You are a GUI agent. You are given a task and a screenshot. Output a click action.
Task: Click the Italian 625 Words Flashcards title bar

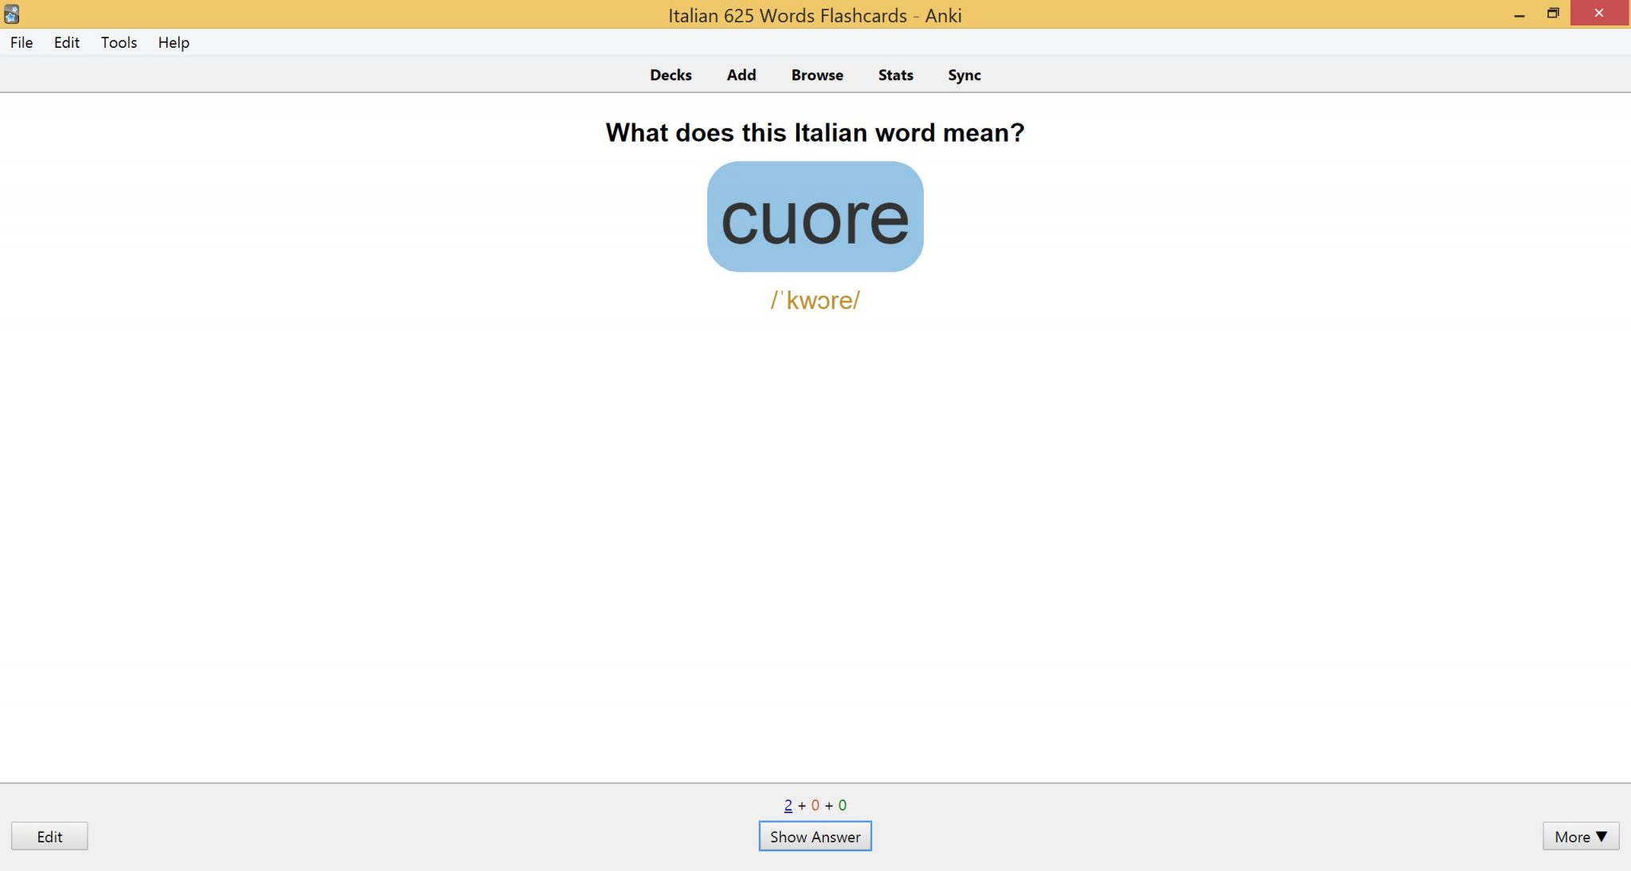coord(815,15)
